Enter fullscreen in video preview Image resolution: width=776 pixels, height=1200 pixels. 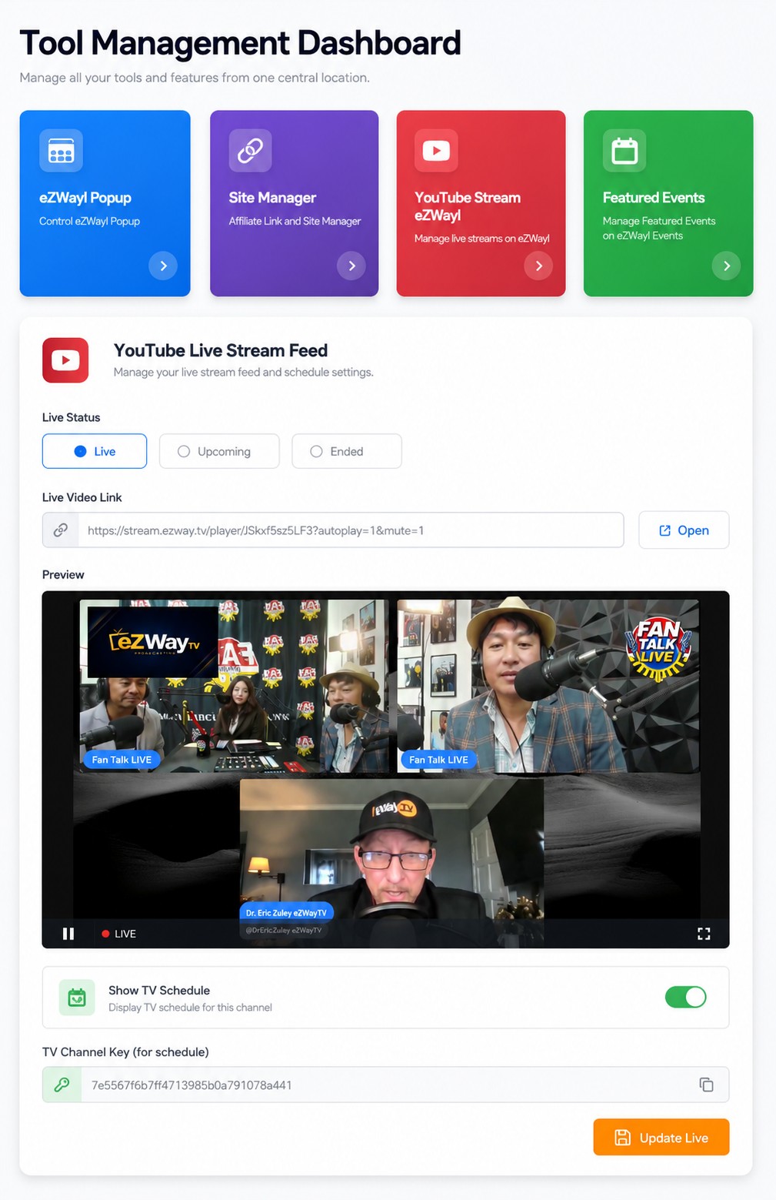pos(704,934)
